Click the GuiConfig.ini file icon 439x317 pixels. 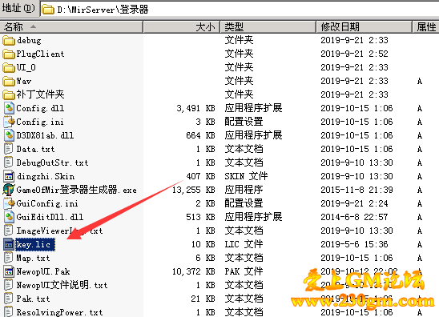point(9,203)
